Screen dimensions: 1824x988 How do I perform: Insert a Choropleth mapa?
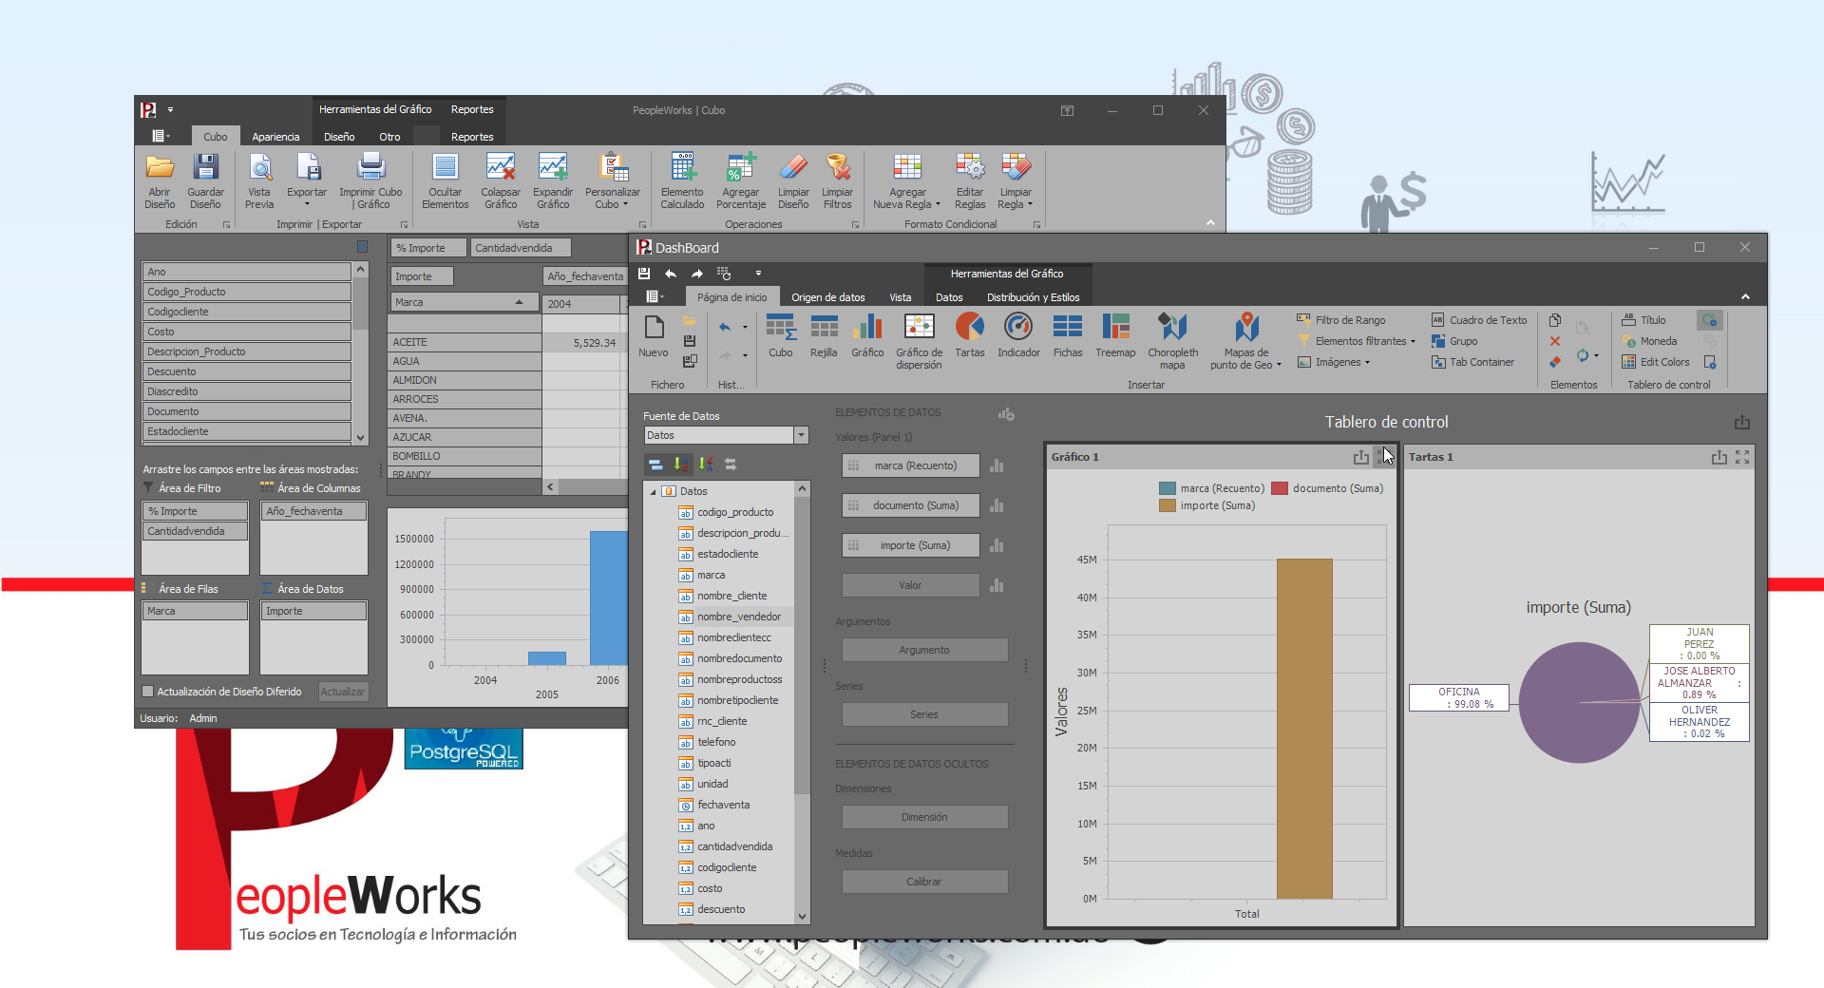click(1172, 342)
